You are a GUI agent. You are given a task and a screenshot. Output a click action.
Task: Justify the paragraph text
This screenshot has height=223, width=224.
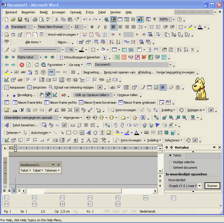134,27
